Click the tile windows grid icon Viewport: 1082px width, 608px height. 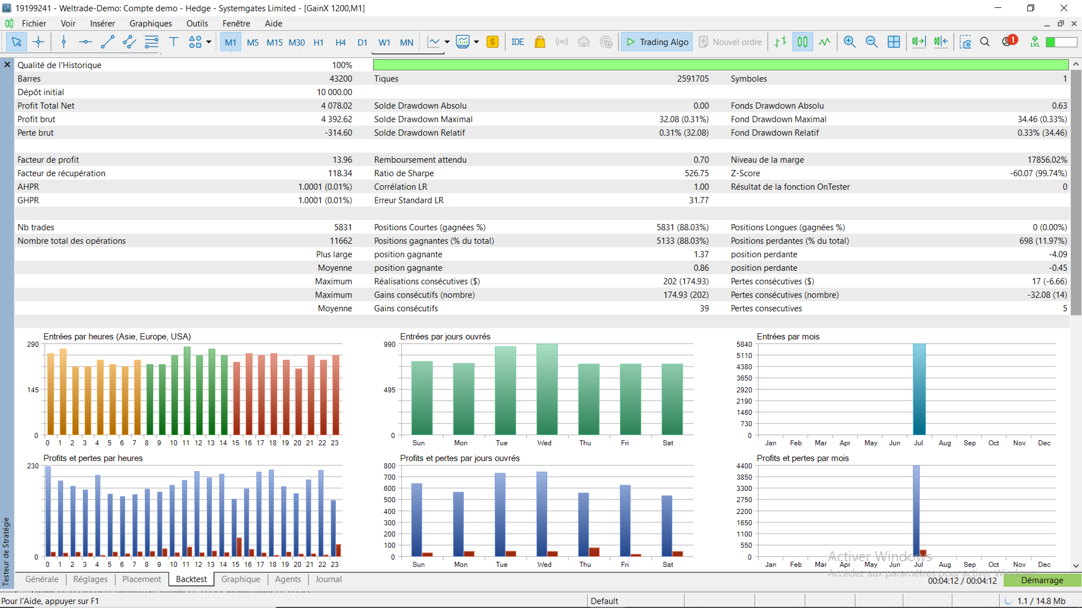point(894,42)
